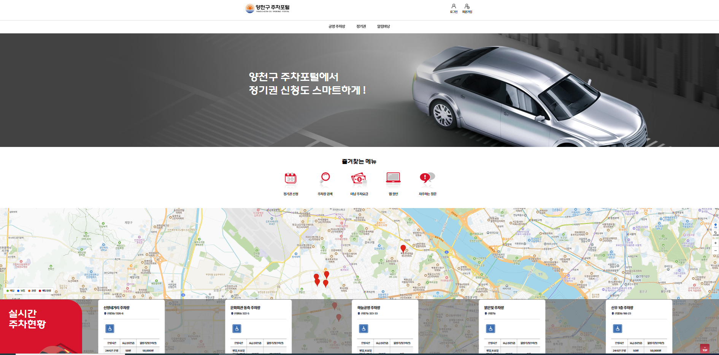
Task: Open the 공영 주차장 menu
Action: 336,27
